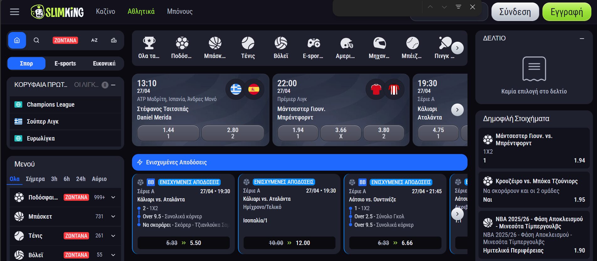597x261 pixels.
Task: Open the ΖΩΝΤΑΝΑ live button in sidebar
Action: click(66, 40)
